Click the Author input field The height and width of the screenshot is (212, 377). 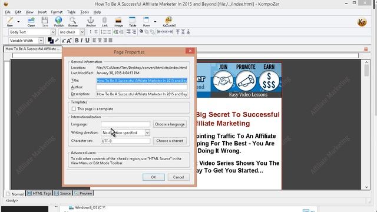(141, 87)
